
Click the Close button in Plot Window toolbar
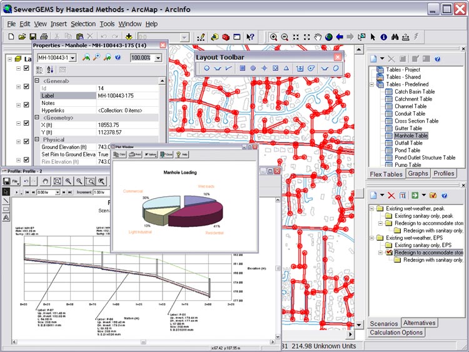[x=166, y=154]
